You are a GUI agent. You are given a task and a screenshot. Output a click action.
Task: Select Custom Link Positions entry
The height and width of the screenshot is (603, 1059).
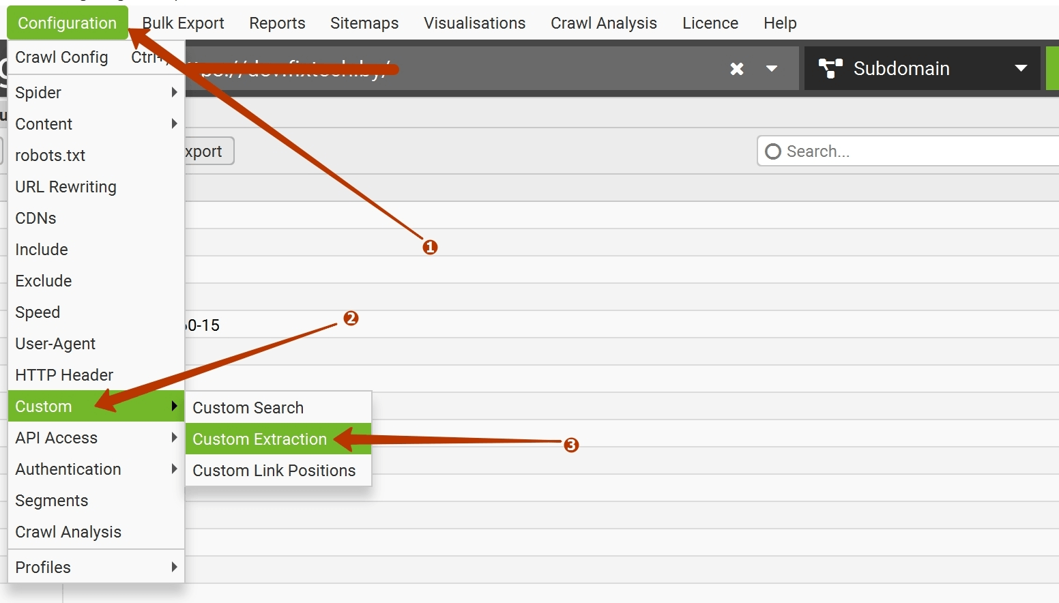(x=274, y=471)
